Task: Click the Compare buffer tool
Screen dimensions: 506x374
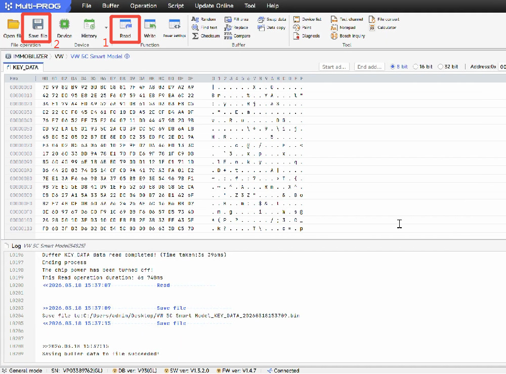Action: pos(238,36)
